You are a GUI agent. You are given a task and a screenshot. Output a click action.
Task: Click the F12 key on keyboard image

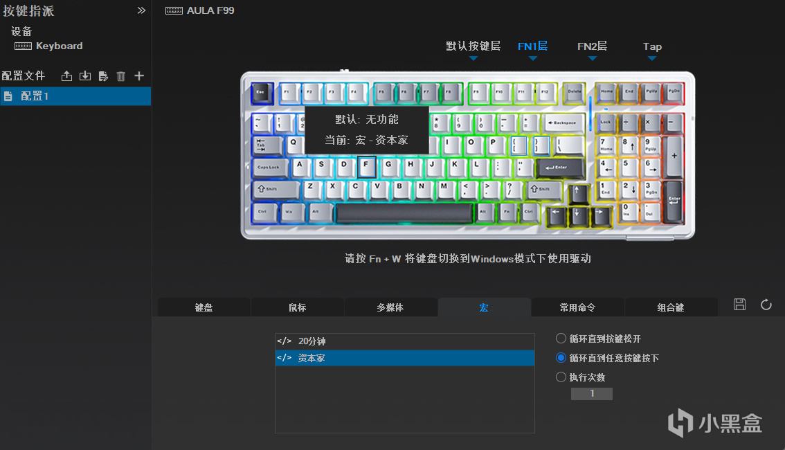tap(545, 93)
